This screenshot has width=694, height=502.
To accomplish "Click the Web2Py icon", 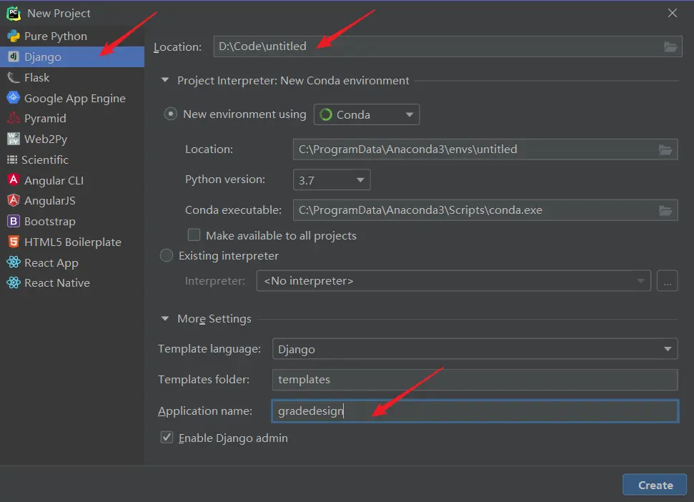I will click(x=14, y=139).
